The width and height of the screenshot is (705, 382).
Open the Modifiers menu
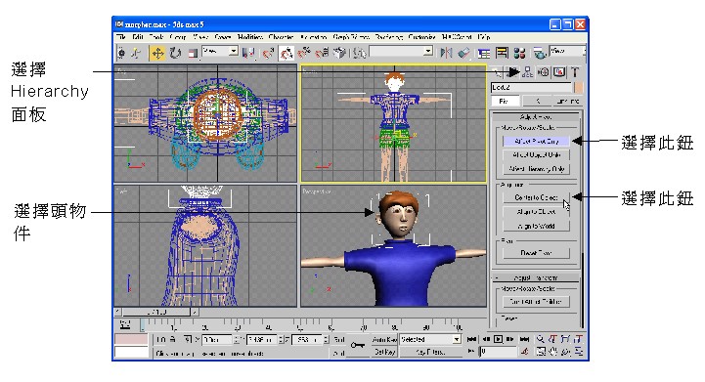point(250,37)
